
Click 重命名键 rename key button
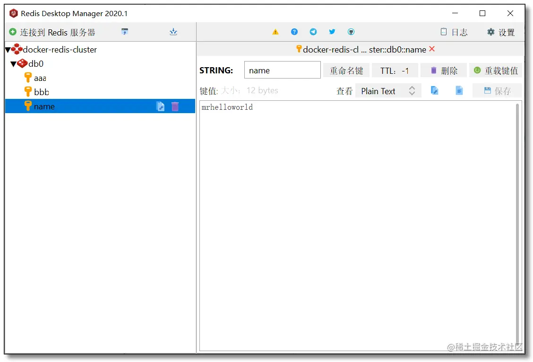(x=346, y=71)
